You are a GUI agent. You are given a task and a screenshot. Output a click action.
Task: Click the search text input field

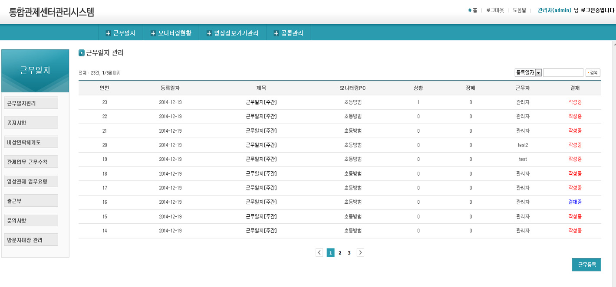(x=563, y=73)
